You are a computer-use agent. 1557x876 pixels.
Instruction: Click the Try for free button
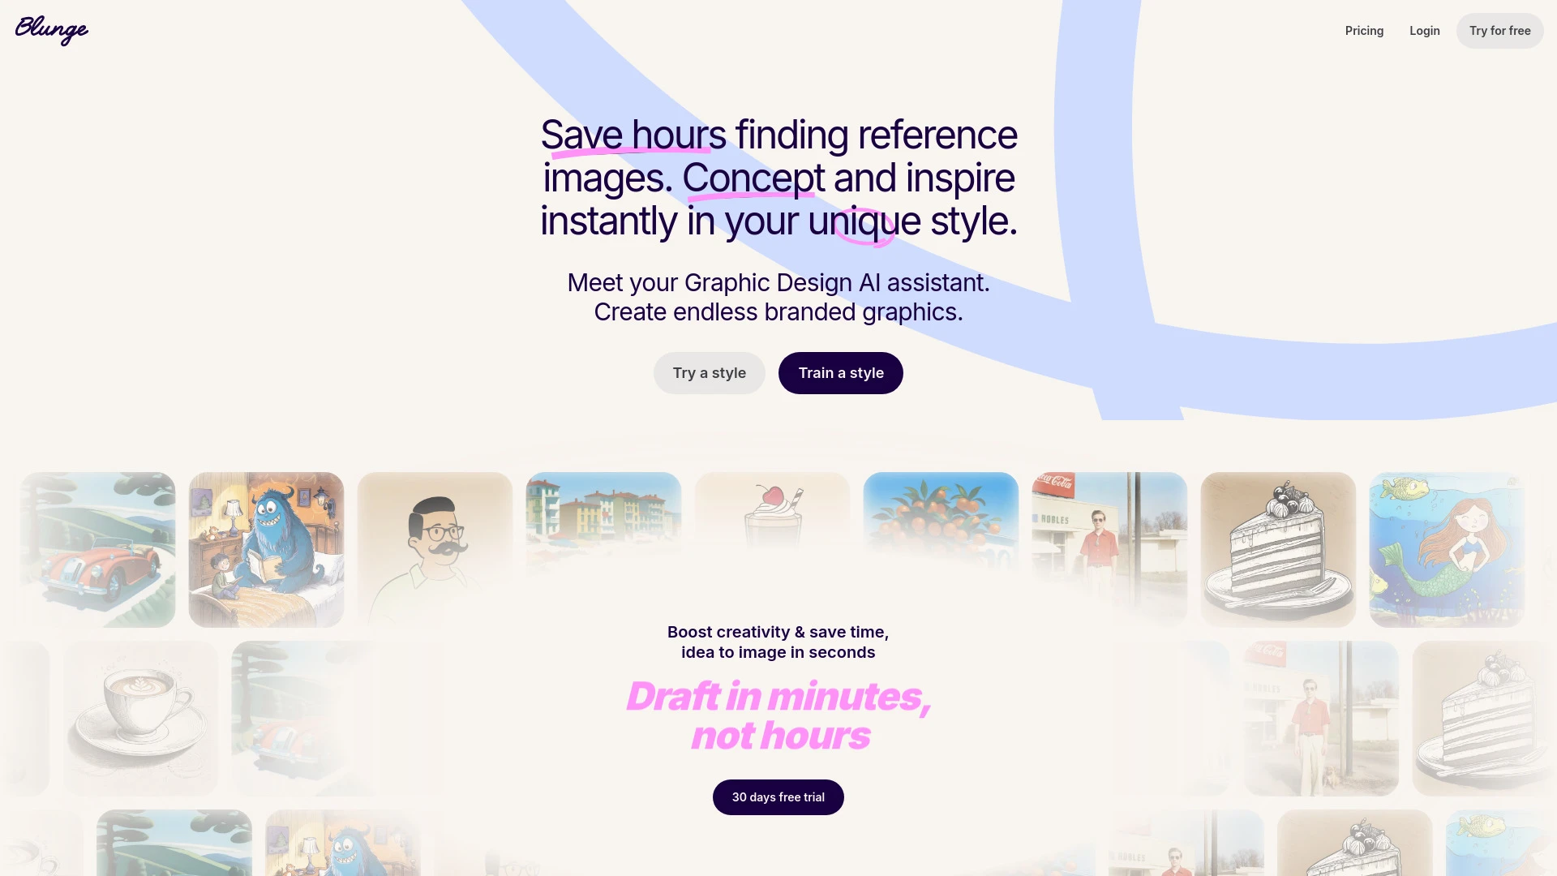1499,30
